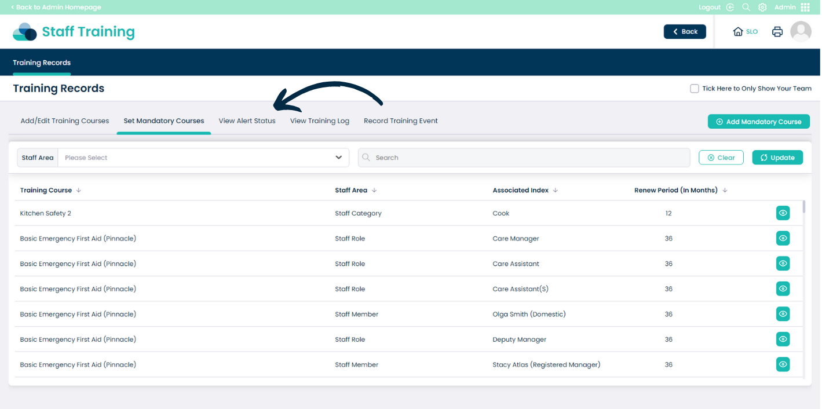Sort by Renew Period column arrow

pos(725,190)
